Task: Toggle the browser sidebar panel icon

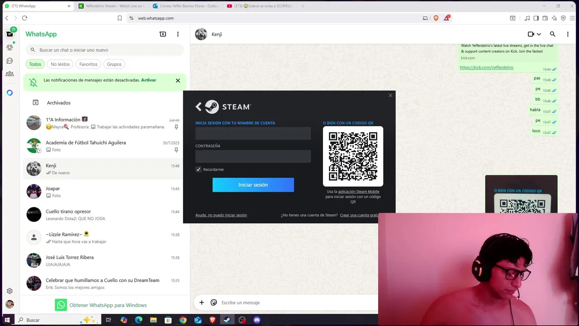Action: tap(536, 18)
